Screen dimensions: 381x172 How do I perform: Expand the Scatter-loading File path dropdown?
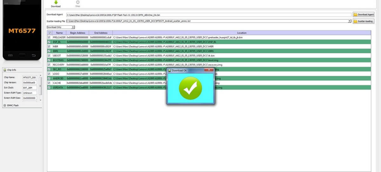pyautogui.click(x=350, y=21)
